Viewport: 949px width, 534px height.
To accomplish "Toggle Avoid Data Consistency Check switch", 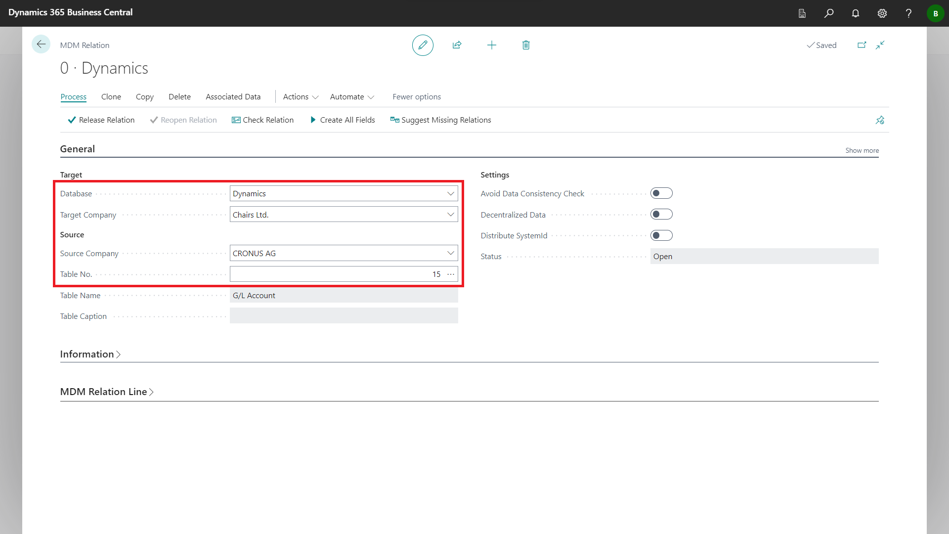I will point(661,193).
